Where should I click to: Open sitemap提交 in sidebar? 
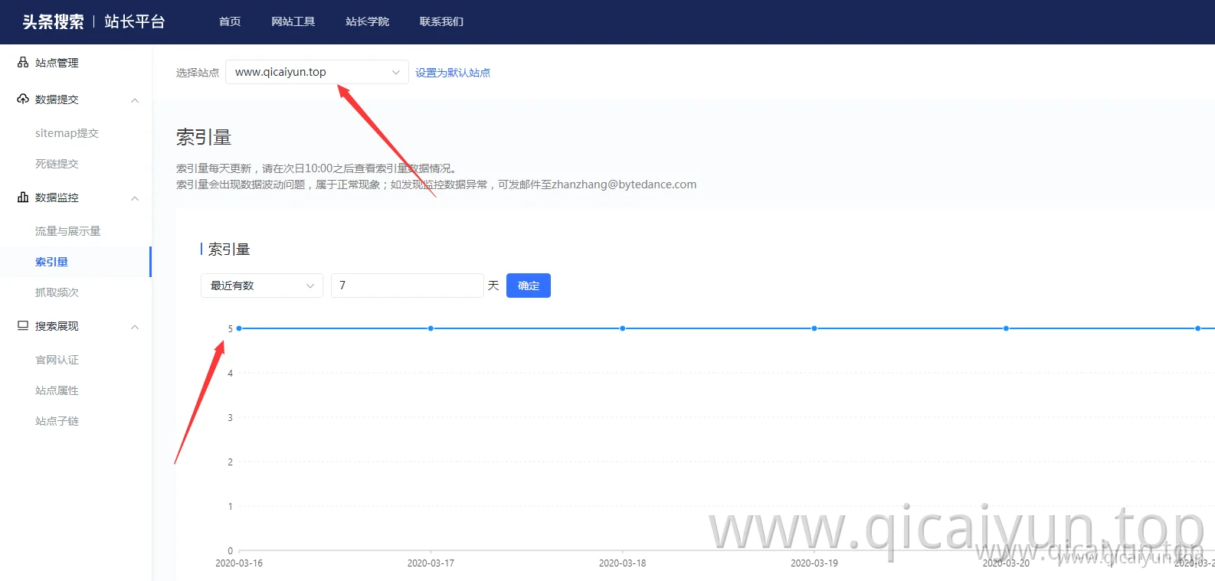67,133
